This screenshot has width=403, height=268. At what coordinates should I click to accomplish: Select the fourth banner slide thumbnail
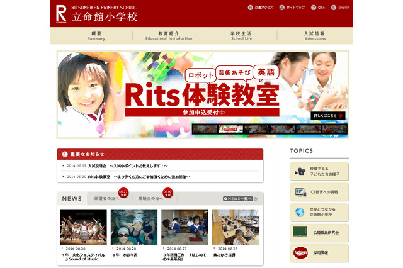coord(282,129)
